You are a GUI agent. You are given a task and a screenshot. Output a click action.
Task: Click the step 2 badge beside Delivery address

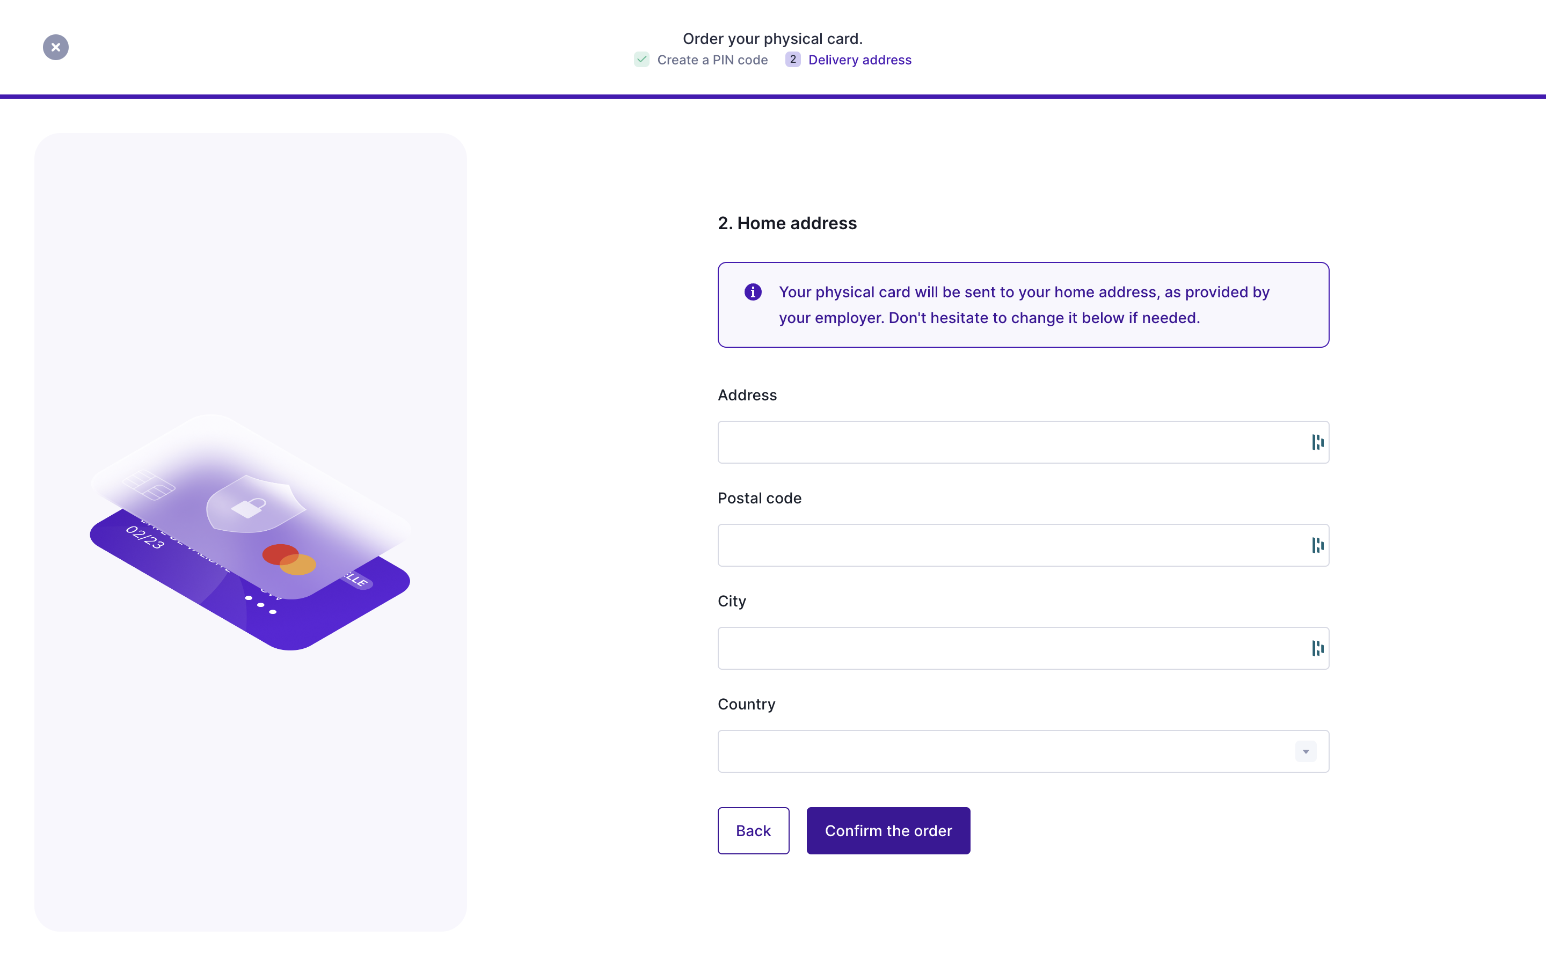793,60
